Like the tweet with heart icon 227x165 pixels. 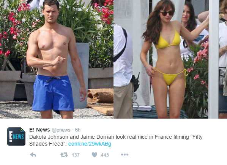95,155
